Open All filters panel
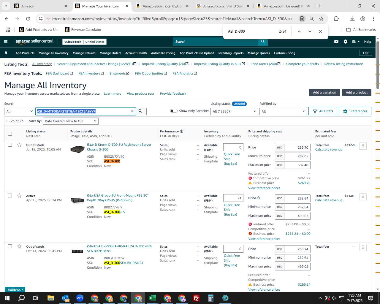The height and width of the screenshot is (304, 380). pyautogui.click(x=323, y=111)
